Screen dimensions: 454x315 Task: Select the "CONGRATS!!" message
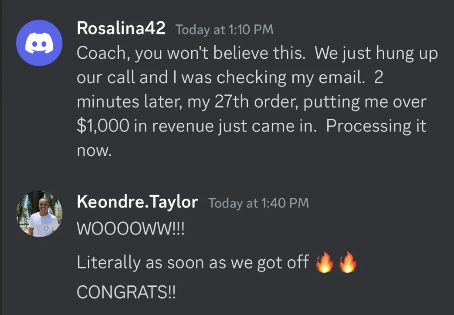(126, 292)
